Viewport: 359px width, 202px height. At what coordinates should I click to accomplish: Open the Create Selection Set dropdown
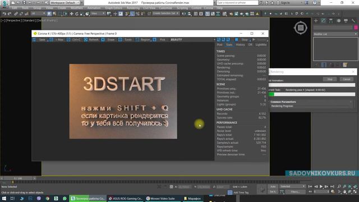(165, 13)
